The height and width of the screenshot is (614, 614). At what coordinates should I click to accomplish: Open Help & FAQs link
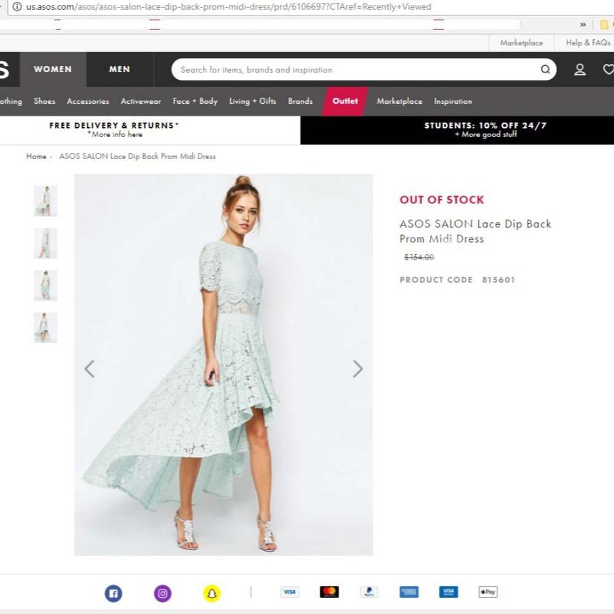pos(588,43)
